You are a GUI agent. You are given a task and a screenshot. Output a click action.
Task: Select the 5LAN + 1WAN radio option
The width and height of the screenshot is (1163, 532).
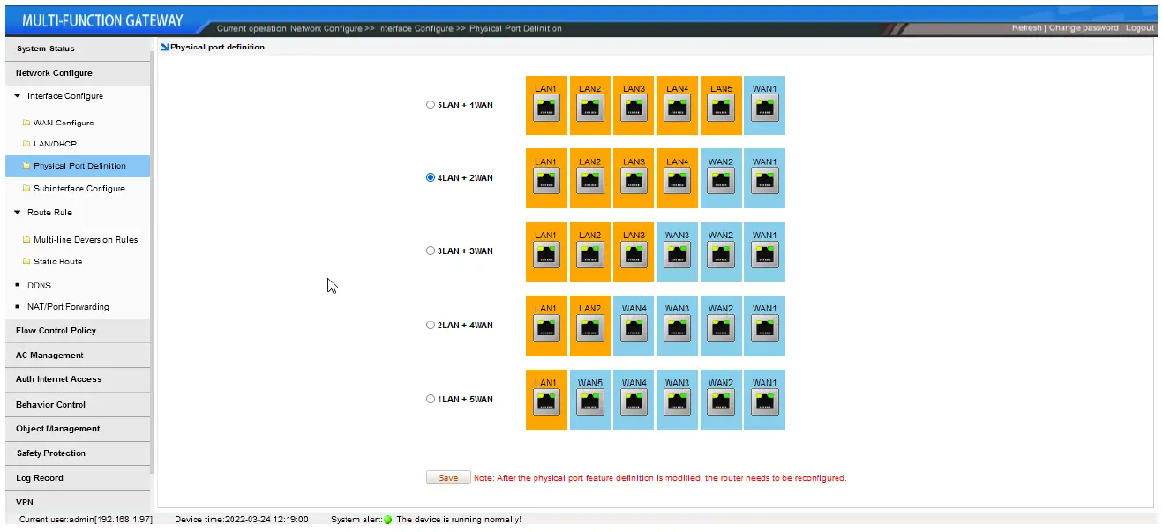click(431, 105)
